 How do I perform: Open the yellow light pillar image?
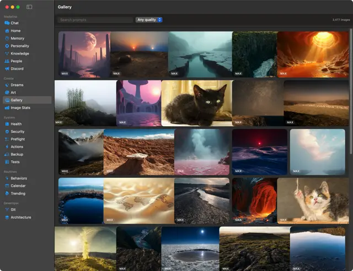(x=85, y=249)
